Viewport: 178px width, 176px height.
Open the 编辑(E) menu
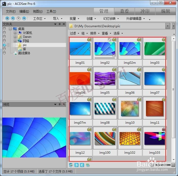click(24, 11)
